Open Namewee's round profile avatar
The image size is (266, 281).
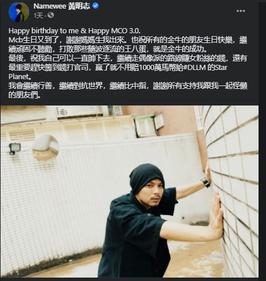(x=19, y=12)
